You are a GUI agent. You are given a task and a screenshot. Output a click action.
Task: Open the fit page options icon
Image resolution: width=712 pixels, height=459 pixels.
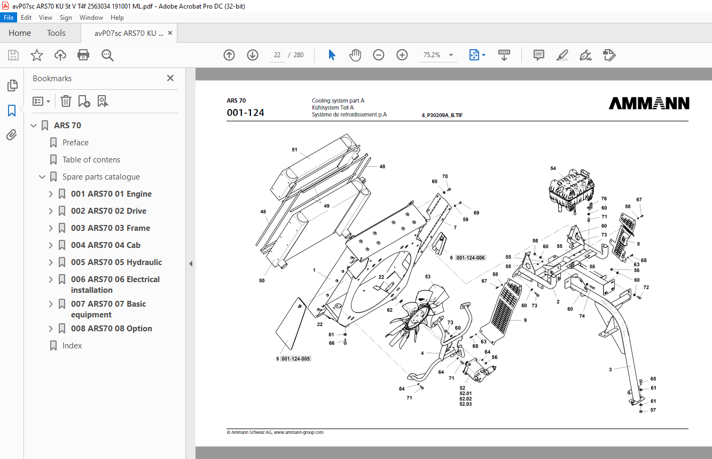477,55
